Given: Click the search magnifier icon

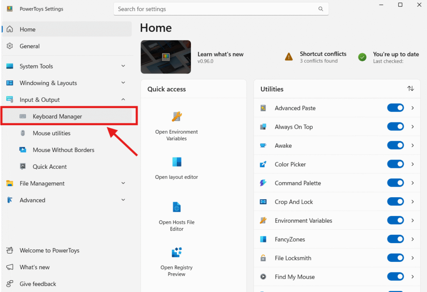Looking at the screenshot, I should (320, 9).
